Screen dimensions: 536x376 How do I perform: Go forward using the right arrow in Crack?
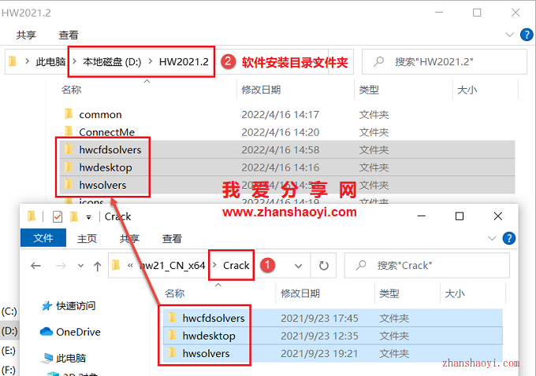(61, 265)
